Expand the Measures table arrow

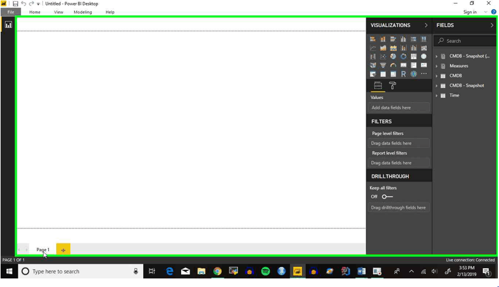(437, 66)
